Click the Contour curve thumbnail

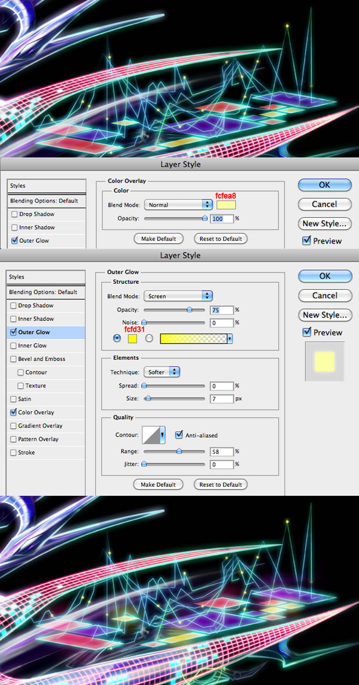pyautogui.click(x=151, y=435)
